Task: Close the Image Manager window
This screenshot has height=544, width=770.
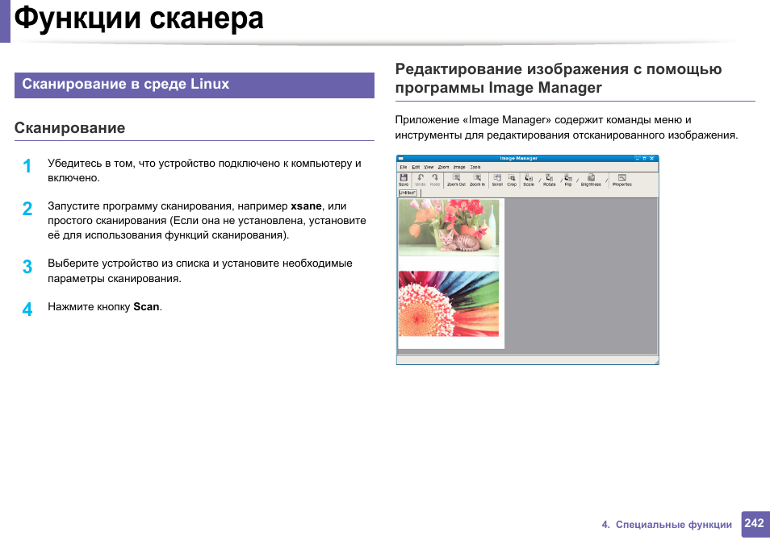Action: click(x=651, y=159)
